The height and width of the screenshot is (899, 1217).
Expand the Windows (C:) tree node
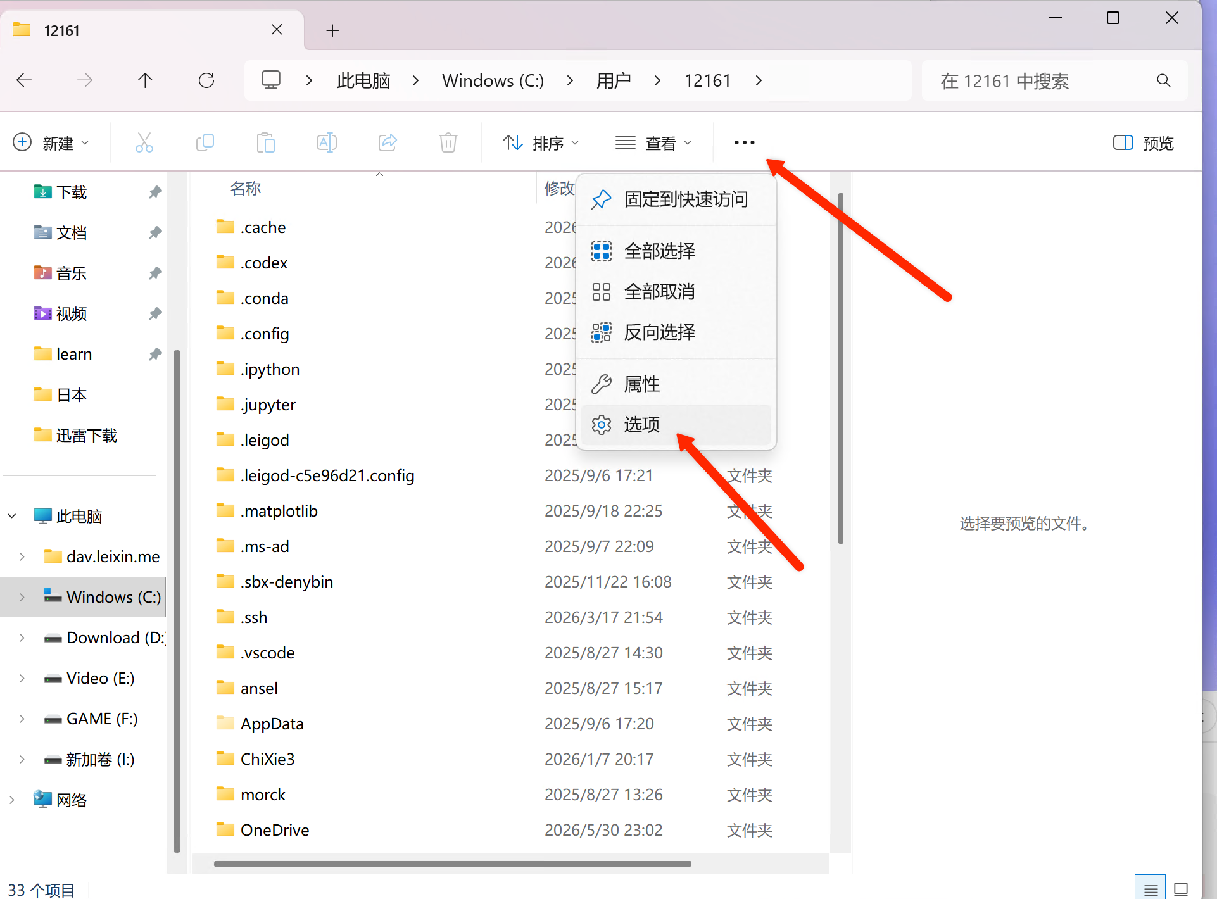tap(22, 597)
